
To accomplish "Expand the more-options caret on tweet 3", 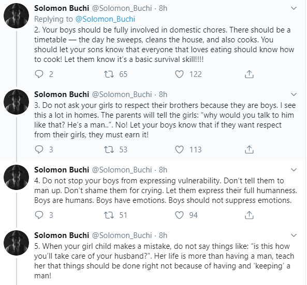I will point(294,94).
